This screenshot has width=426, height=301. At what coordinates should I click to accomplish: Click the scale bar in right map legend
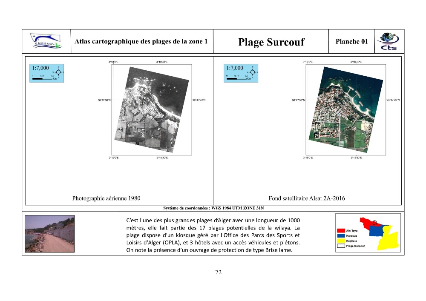(x=236, y=79)
